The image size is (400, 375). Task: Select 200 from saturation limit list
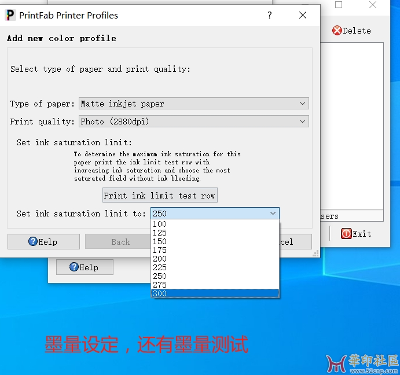point(215,259)
